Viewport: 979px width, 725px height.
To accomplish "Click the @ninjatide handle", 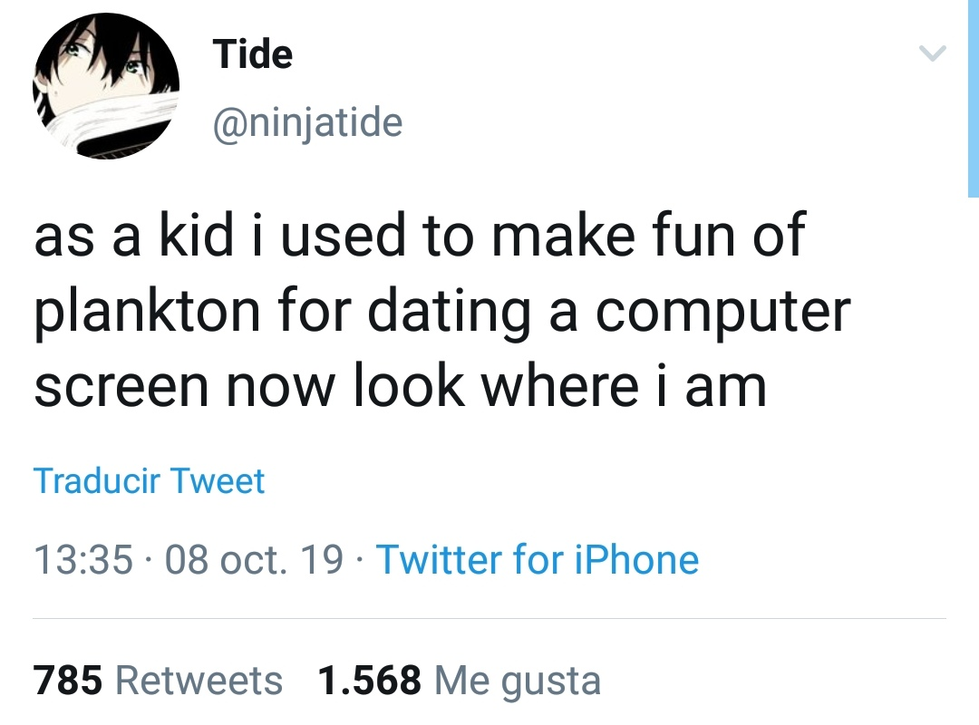I will pos(307,121).
